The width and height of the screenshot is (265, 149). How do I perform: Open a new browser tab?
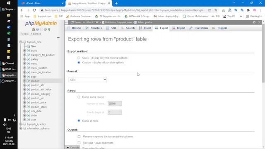tap(116, 3)
